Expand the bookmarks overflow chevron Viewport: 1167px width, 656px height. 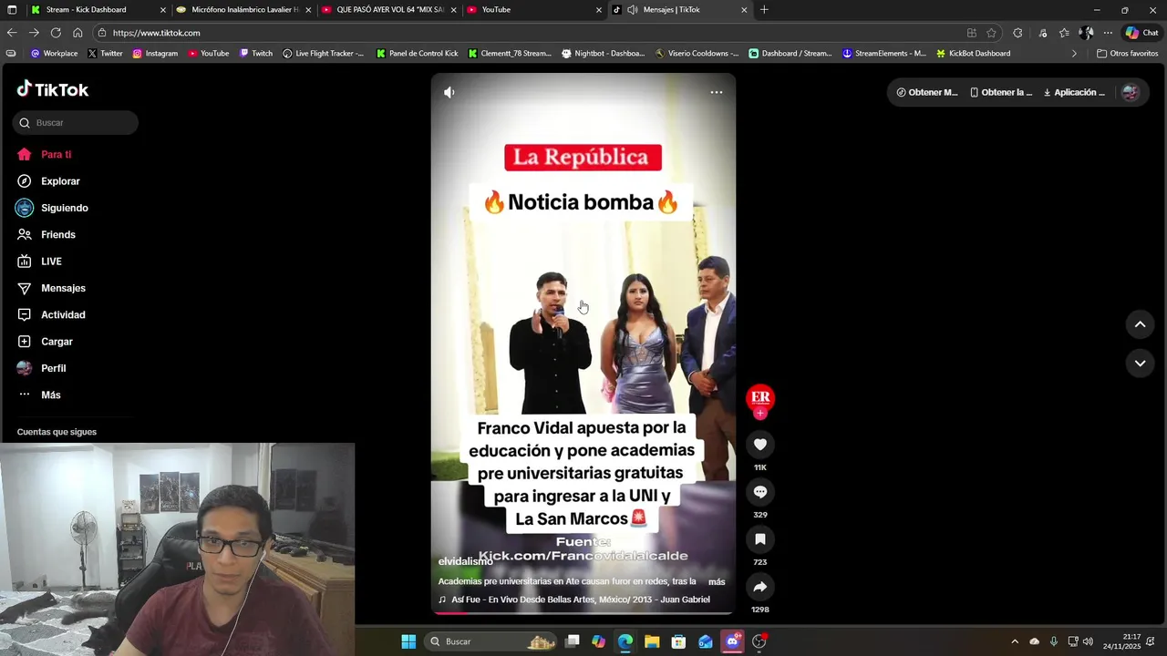tap(1074, 54)
